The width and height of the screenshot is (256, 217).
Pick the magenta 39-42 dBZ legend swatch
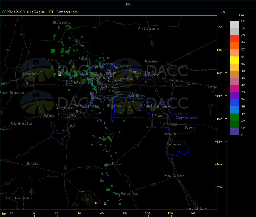[234, 88]
